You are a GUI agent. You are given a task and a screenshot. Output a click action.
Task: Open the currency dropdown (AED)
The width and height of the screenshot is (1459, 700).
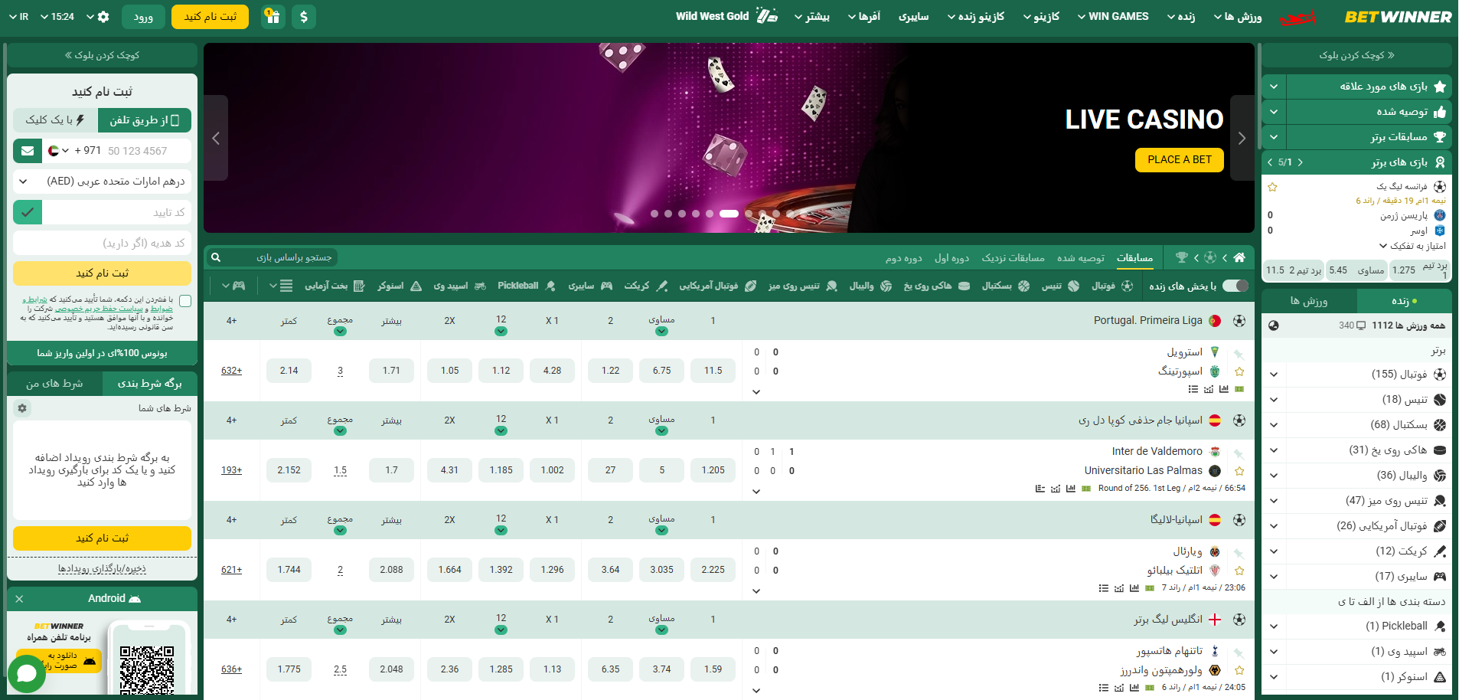click(x=102, y=182)
